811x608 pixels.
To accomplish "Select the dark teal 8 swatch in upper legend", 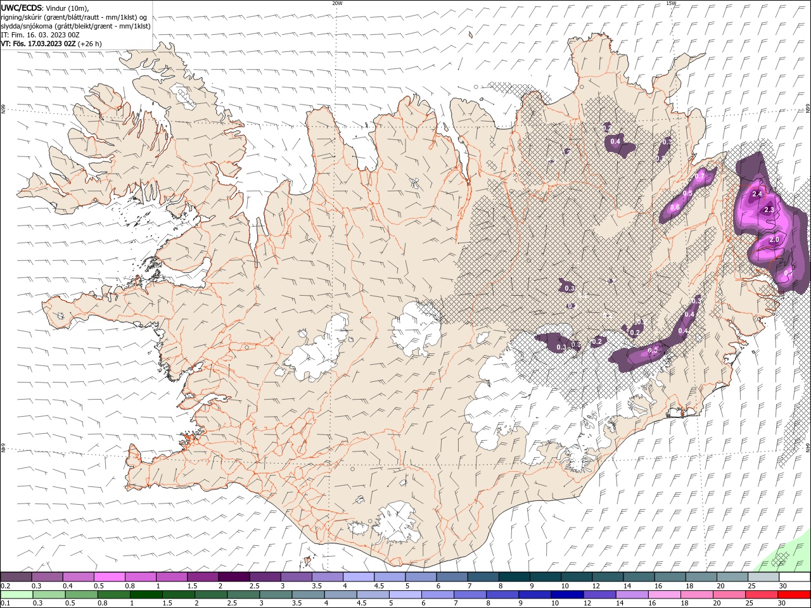I will (x=514, y=577).
